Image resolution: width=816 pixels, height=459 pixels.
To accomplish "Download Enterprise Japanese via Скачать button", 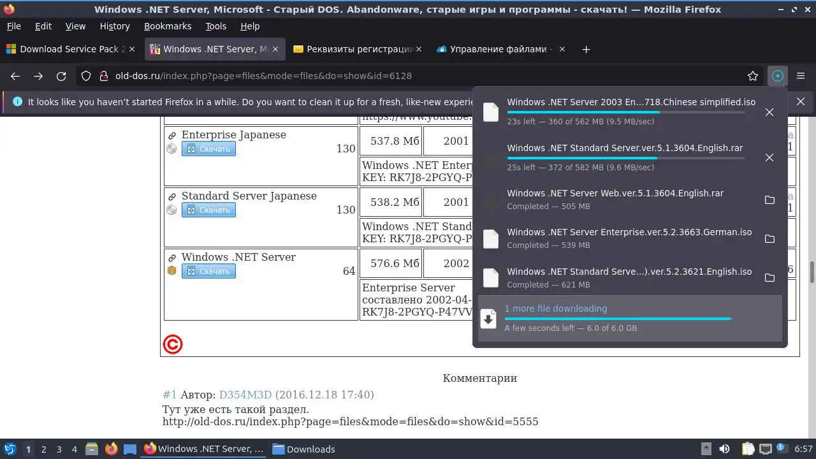I will tap(208, 149).
